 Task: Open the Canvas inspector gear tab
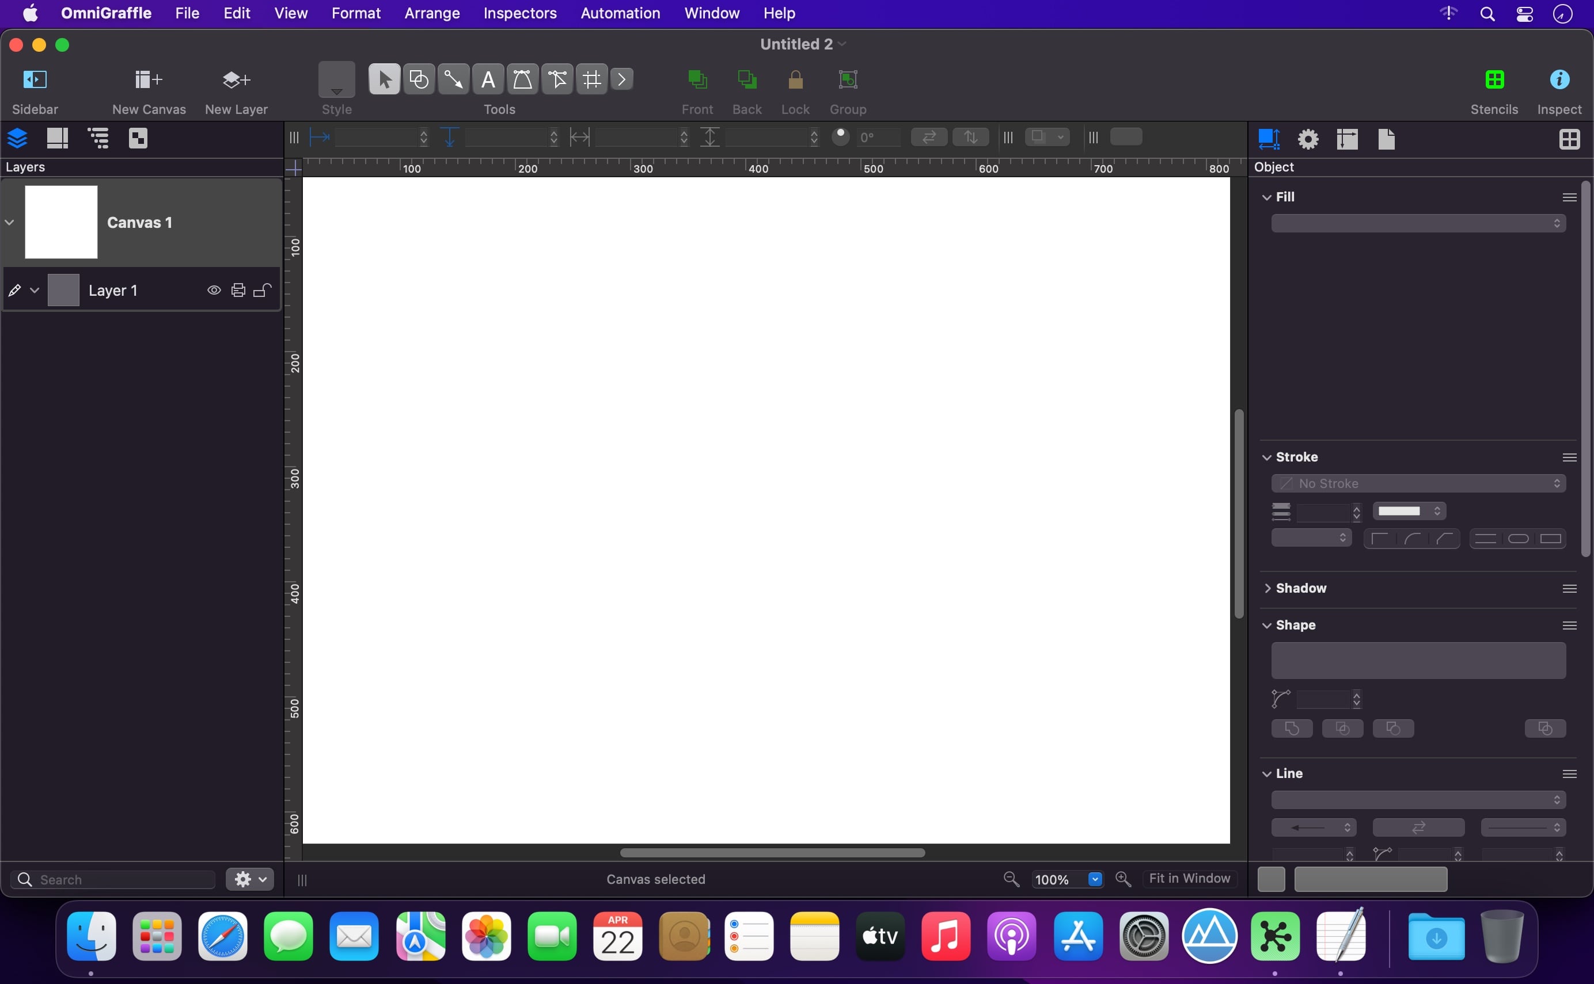(1307, 139)
